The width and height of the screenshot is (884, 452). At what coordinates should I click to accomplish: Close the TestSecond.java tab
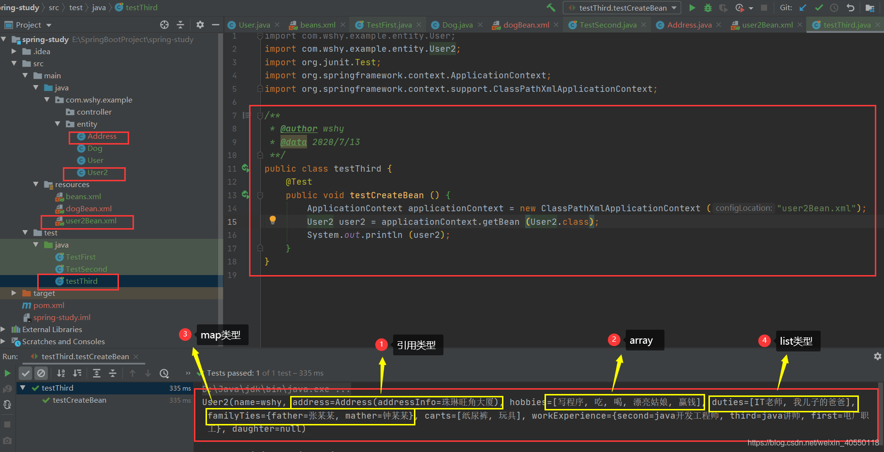(644, 25)
